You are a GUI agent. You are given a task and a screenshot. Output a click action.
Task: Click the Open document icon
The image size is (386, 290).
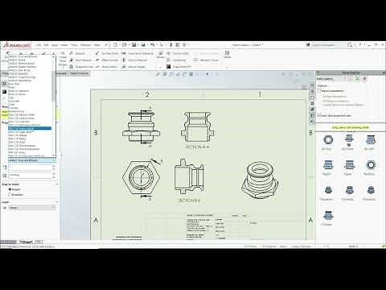tap(125, 45)
